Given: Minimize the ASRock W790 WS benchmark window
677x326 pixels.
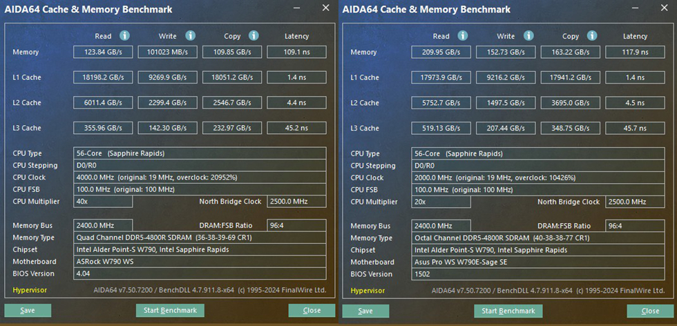Looking at the screenshot, I should coord(296,10).
